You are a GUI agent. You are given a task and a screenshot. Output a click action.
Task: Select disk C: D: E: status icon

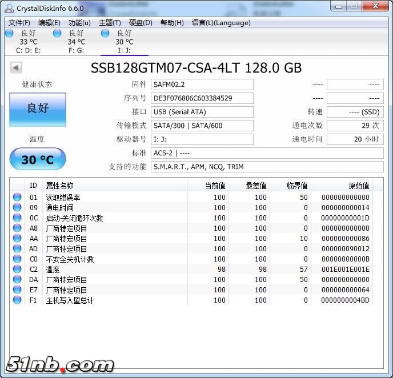9,33
